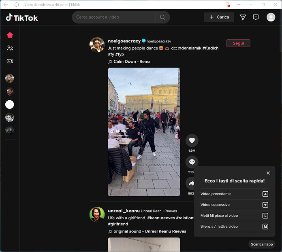The image size is (282, 252).
Task: Focus the 'Cerca account e video' search field
Action: click(x=114, y=17)
